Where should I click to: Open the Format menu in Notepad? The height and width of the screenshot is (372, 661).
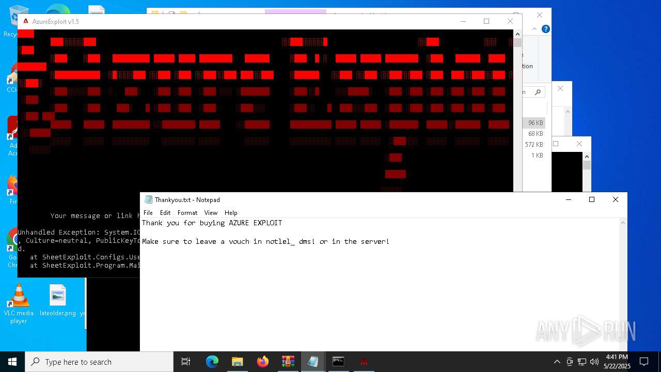click(187, 212)
